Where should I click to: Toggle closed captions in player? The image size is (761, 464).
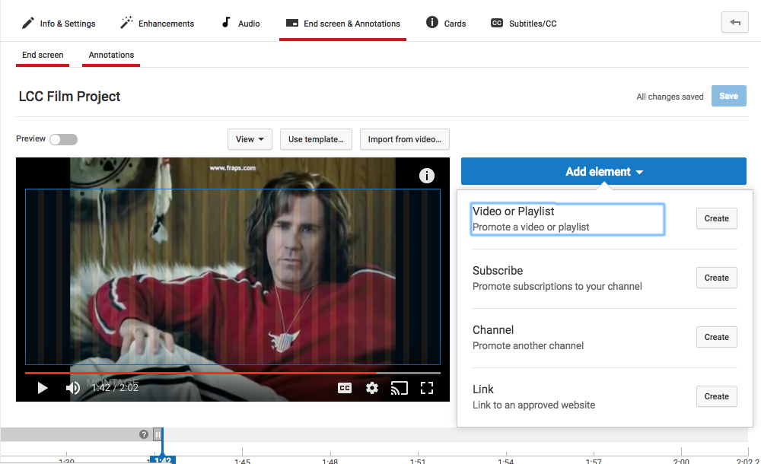pos(345,388)
